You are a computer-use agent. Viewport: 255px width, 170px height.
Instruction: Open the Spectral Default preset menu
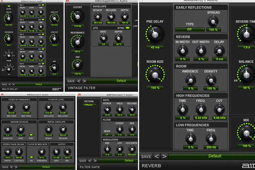tap(46, 167)
